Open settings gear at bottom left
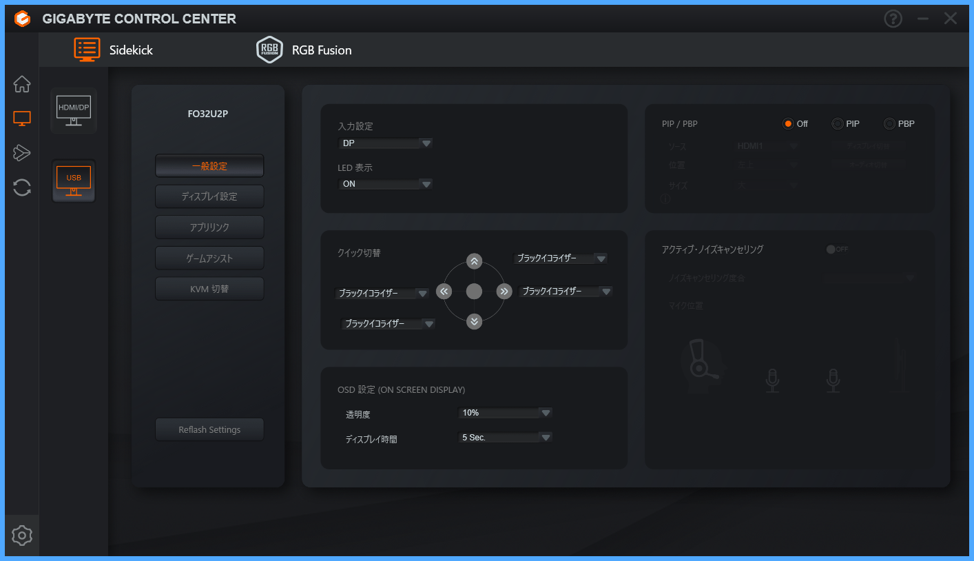 point(22,535)
